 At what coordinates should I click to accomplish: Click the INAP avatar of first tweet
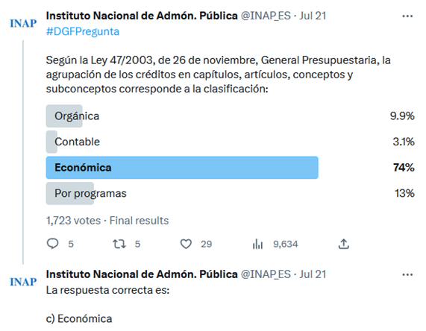[x=23, y=23]
